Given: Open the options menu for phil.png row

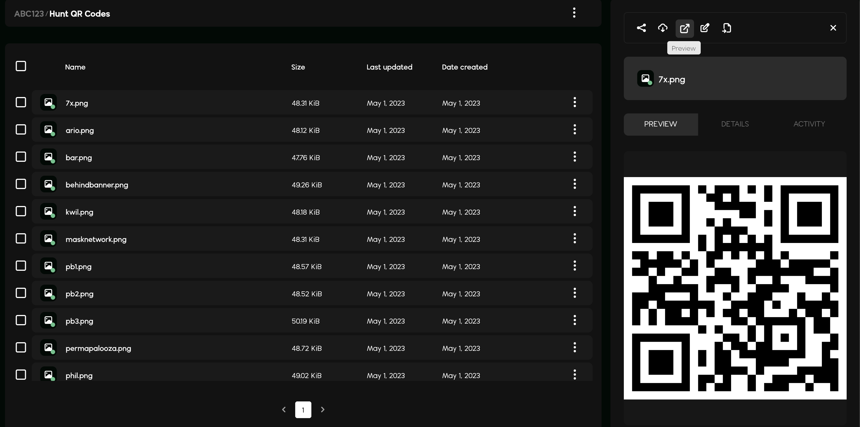Looking at the screenshot, I should click(x=575, y=375).
